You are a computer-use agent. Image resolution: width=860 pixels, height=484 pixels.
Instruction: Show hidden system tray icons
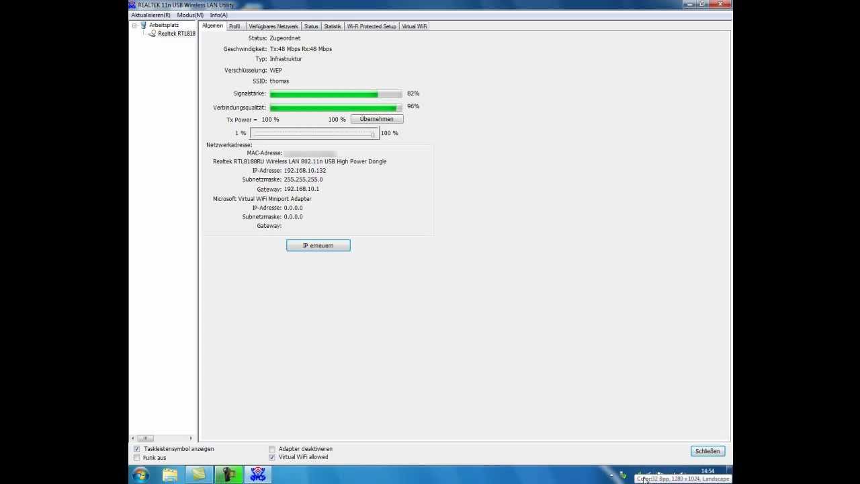pyautogui.click(x=611, y=475)
